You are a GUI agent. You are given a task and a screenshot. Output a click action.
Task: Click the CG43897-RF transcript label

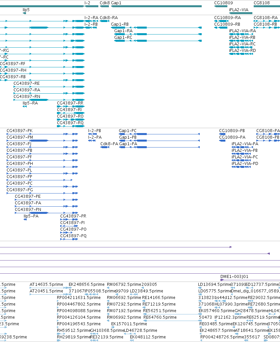click(x=13, y=64)
